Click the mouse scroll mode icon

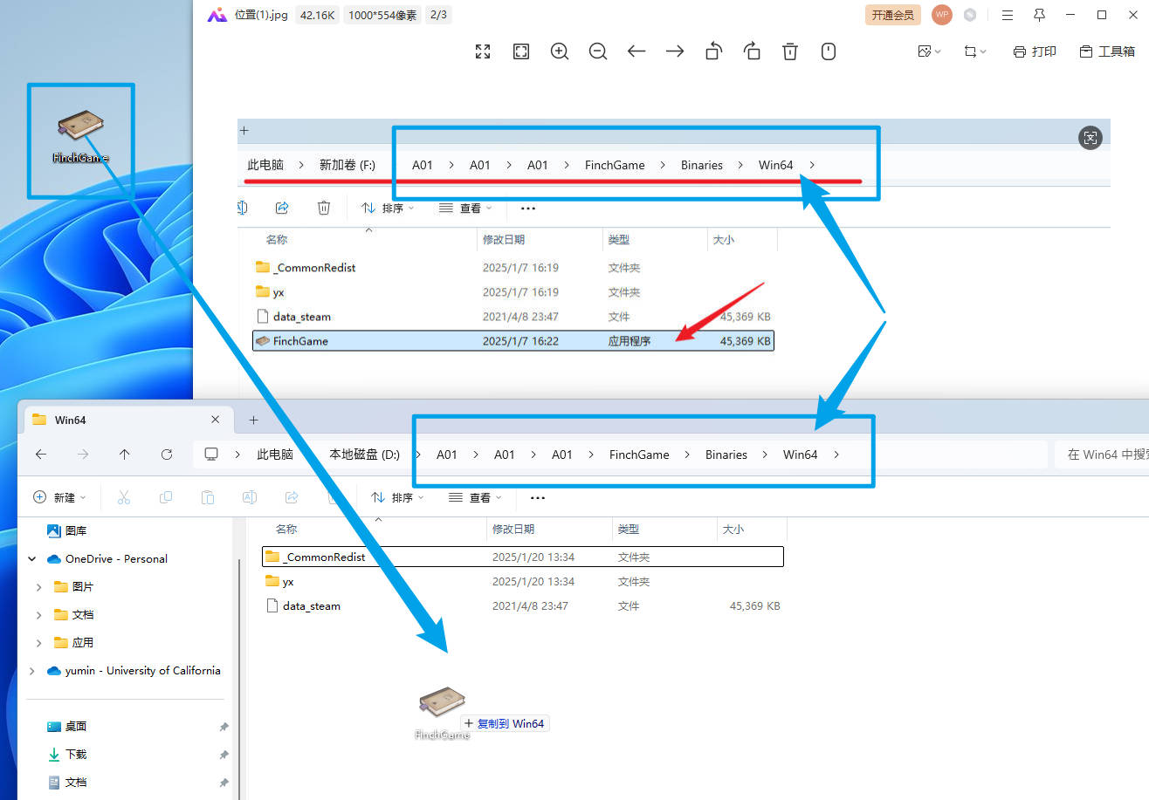click(x=829, y=51)
